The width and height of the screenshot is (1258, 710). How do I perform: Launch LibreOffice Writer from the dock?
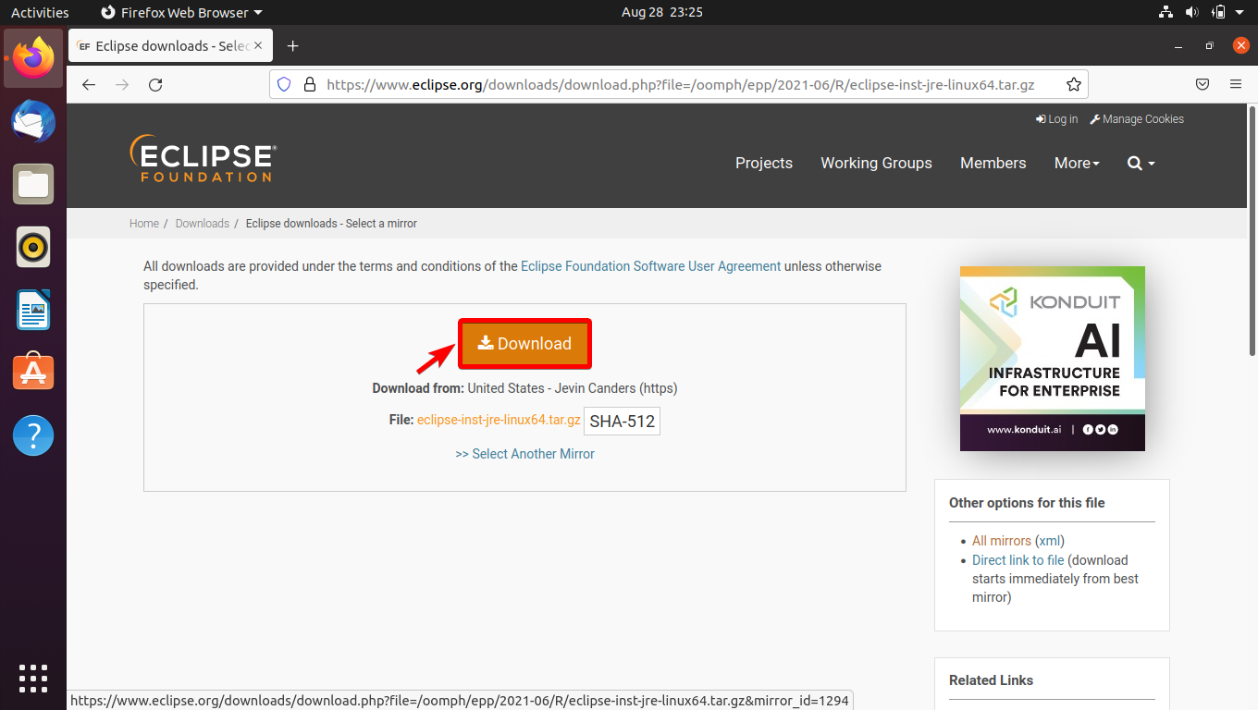point(32,310)
